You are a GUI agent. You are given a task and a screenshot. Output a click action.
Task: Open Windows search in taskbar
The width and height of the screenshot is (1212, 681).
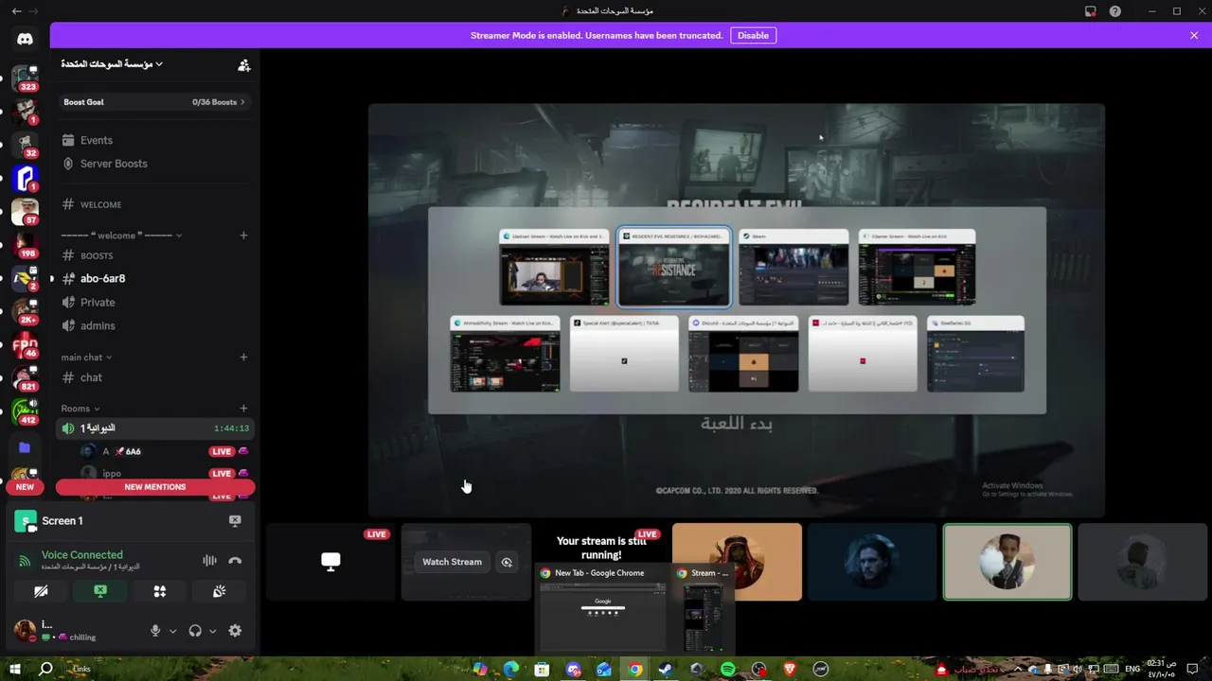point(45,669)
